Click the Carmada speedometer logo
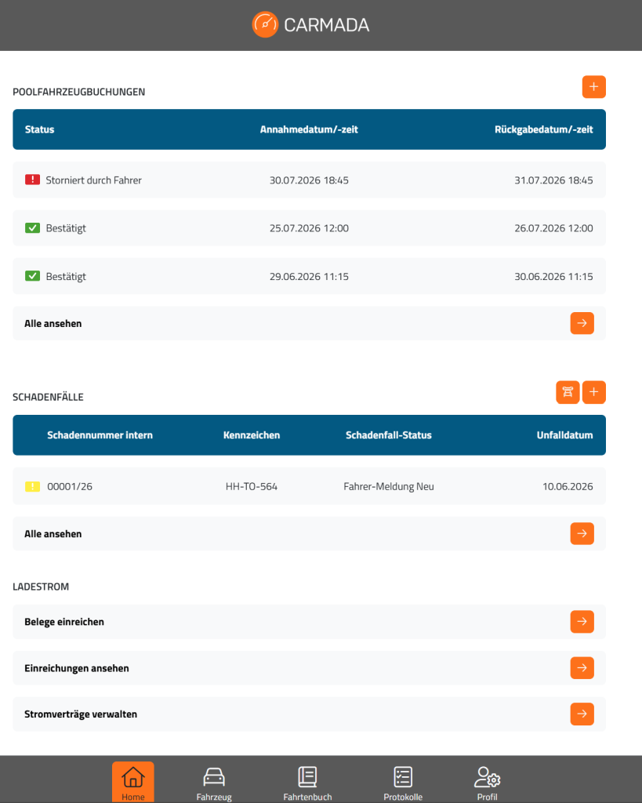642x803 pixels. point(265,24)
